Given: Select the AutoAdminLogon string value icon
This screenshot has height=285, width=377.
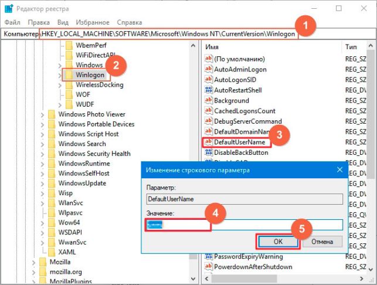Looking at the screenshot, I should pos(209,69).
